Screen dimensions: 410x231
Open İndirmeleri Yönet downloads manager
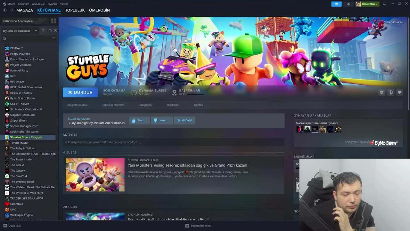click(x=198, y=226)
